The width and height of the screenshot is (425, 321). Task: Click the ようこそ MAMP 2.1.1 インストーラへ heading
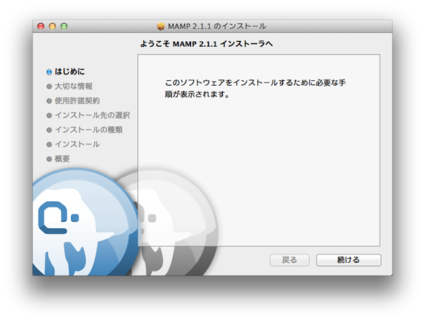pyautogui.click(x=206, y=44)
